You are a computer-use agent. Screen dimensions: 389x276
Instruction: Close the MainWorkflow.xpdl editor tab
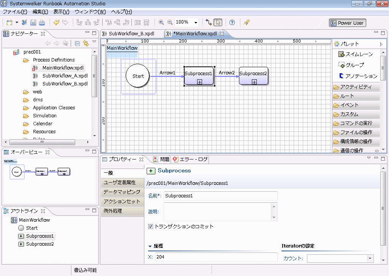(x=222, y=33)
